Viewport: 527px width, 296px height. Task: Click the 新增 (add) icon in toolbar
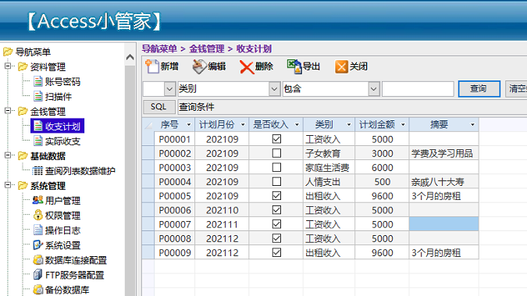pos(152,66)
